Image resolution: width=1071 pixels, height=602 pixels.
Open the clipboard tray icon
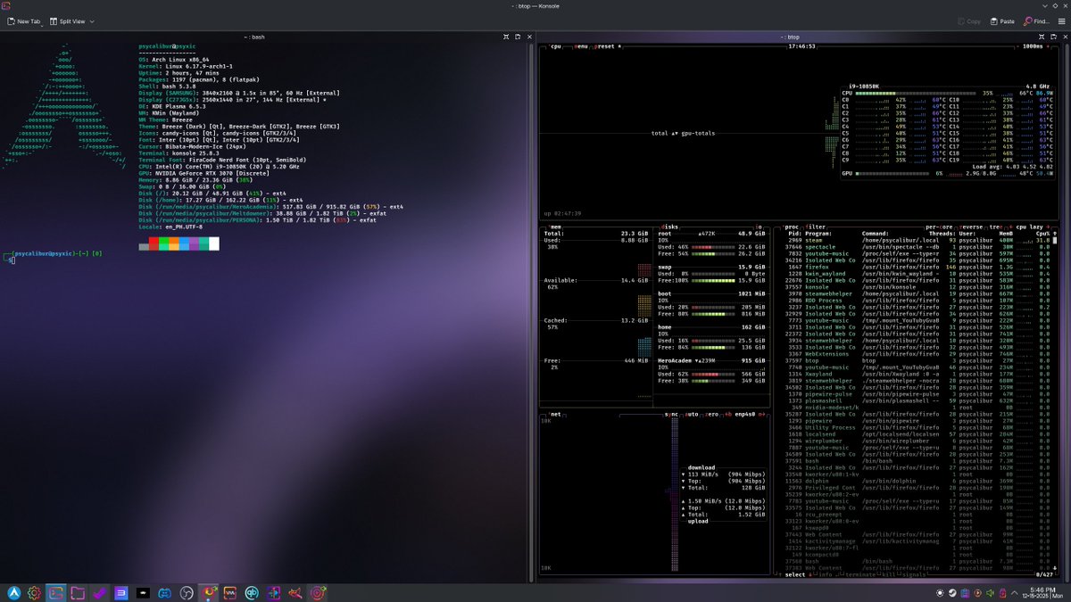tap(965, 592)
